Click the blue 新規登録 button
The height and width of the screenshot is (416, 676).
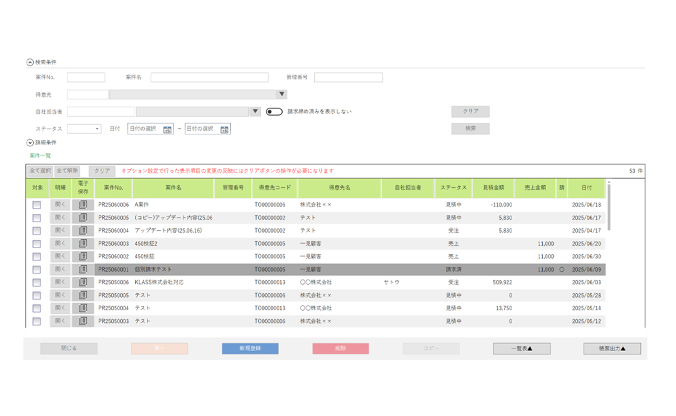[250, 349]
